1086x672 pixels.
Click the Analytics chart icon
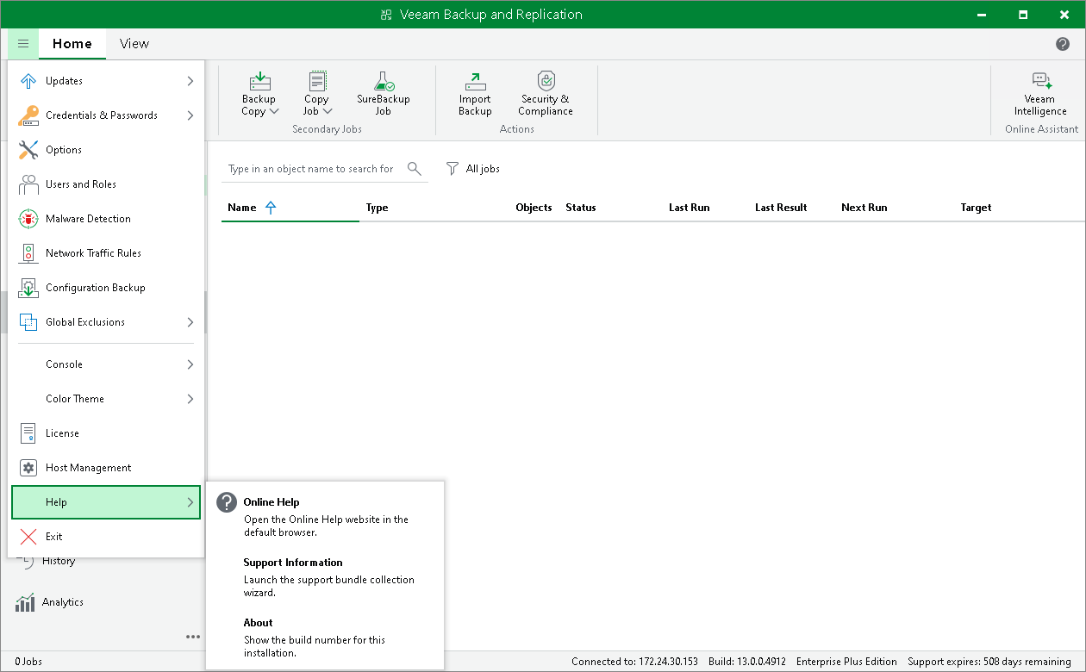point(25,602)
